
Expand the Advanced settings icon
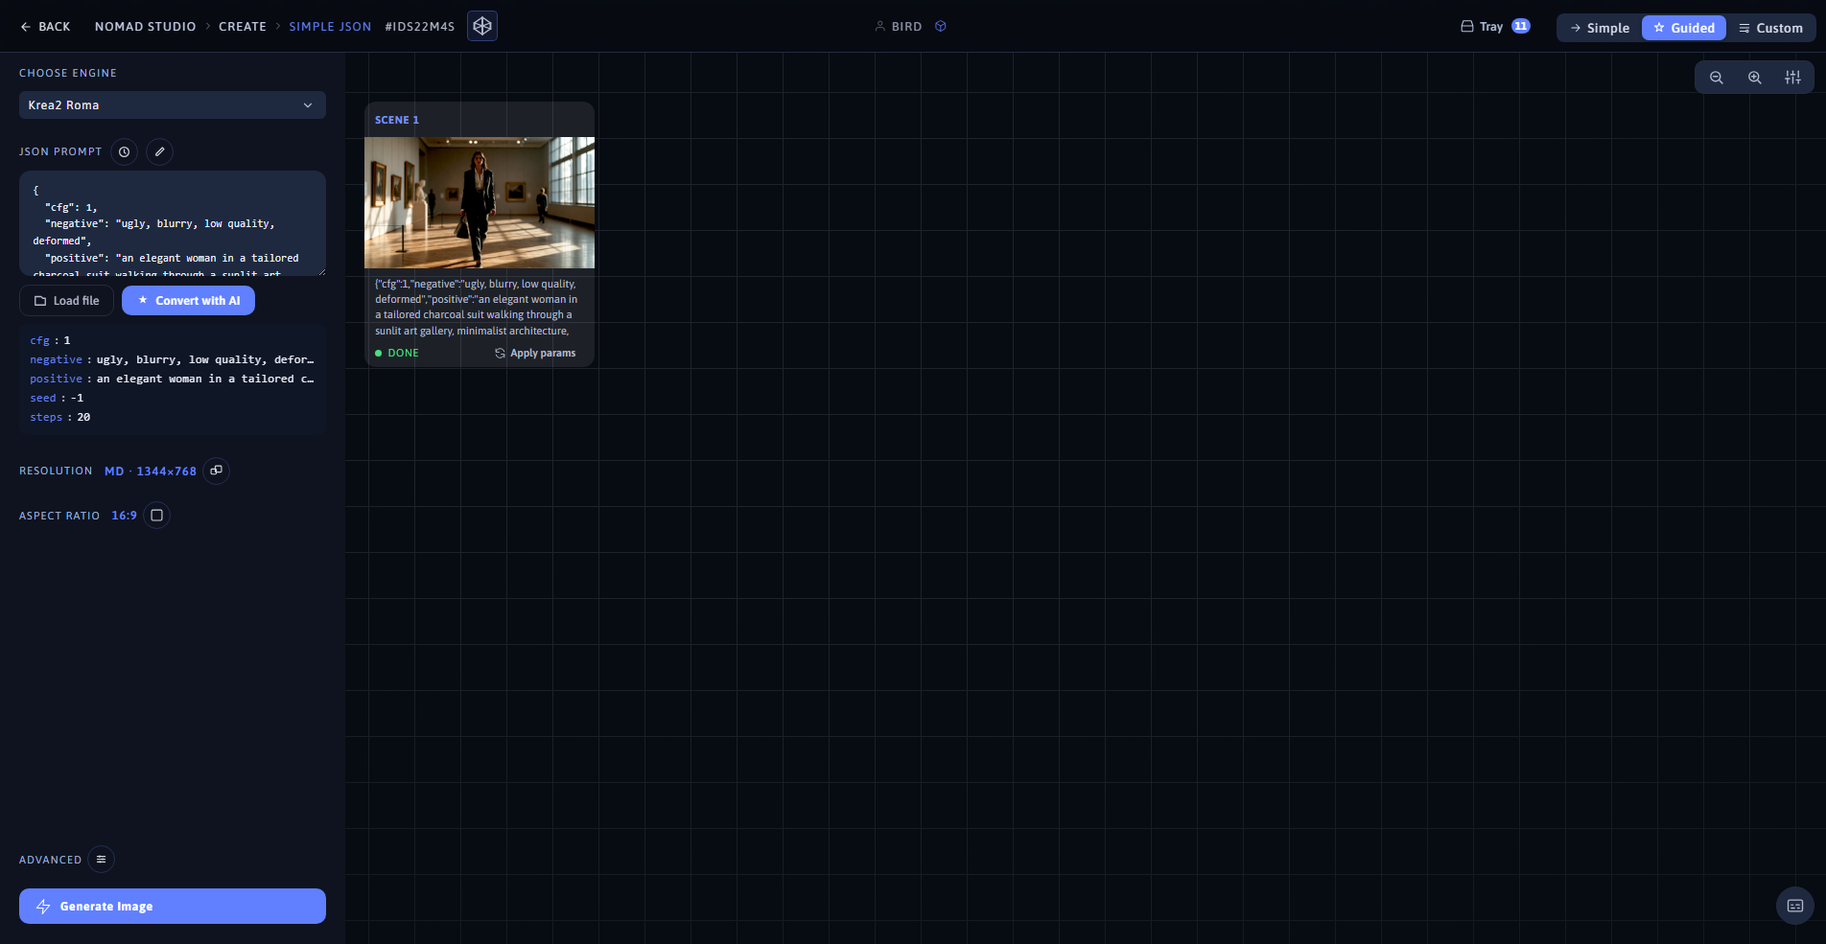click(101, 860)
